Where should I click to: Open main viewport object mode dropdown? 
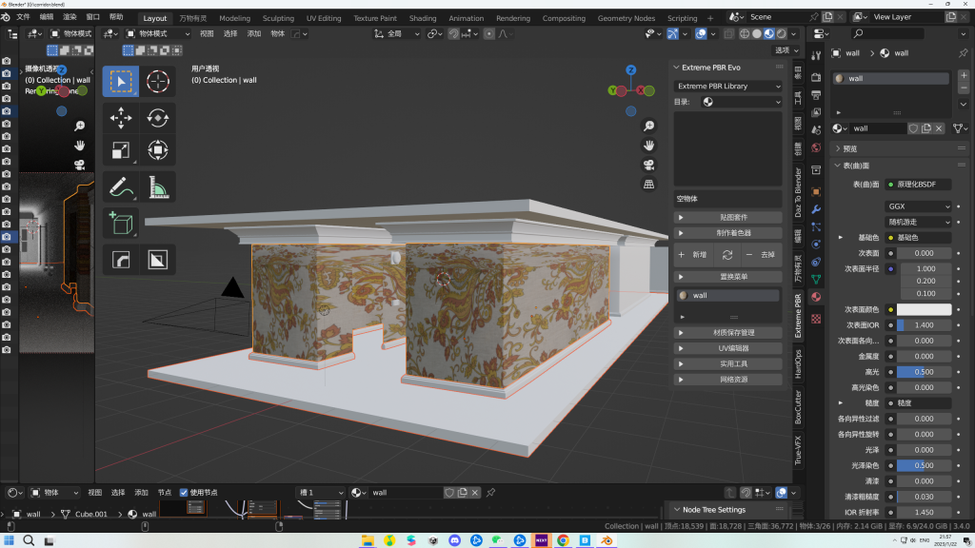click(157, 33)
